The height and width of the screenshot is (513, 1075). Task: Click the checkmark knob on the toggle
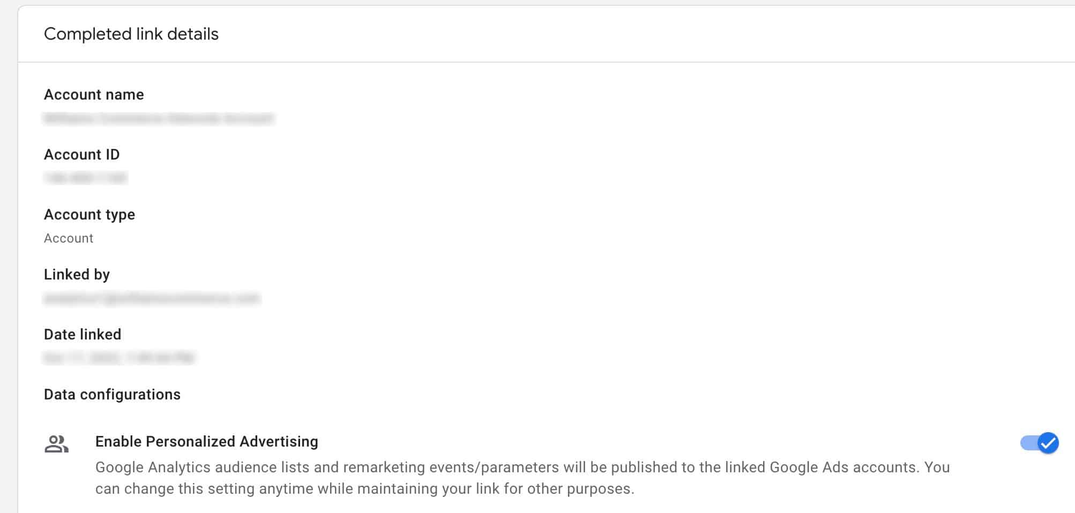(x=1048, y=443)
